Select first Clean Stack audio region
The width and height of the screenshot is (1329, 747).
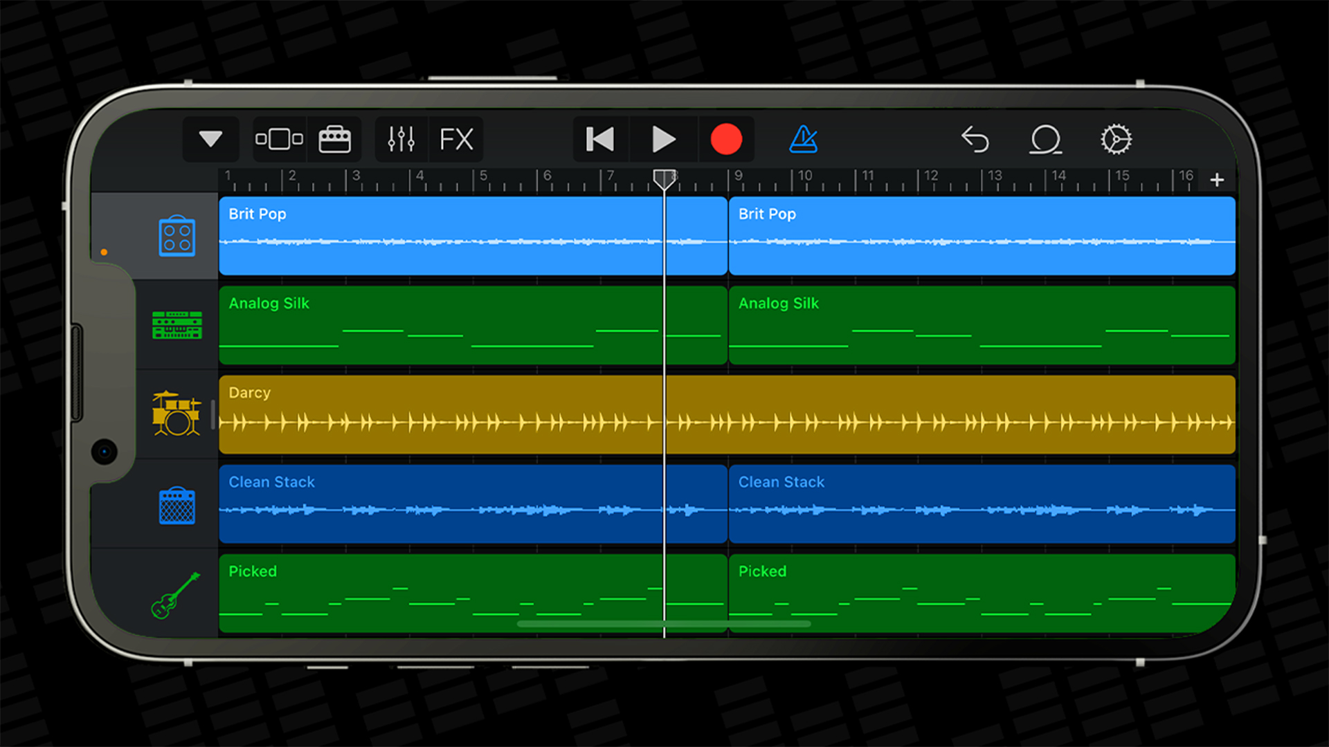point(473,504)
